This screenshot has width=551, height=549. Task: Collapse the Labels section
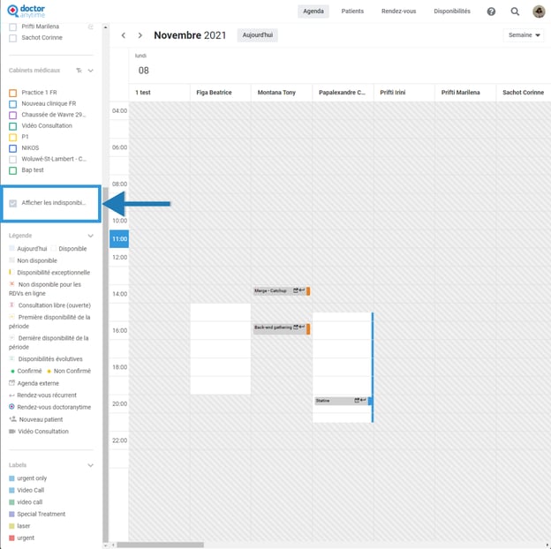click(90, 465)
